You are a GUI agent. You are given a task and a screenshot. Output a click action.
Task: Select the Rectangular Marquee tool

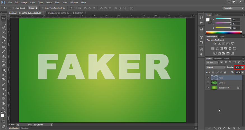coord(3,23)
